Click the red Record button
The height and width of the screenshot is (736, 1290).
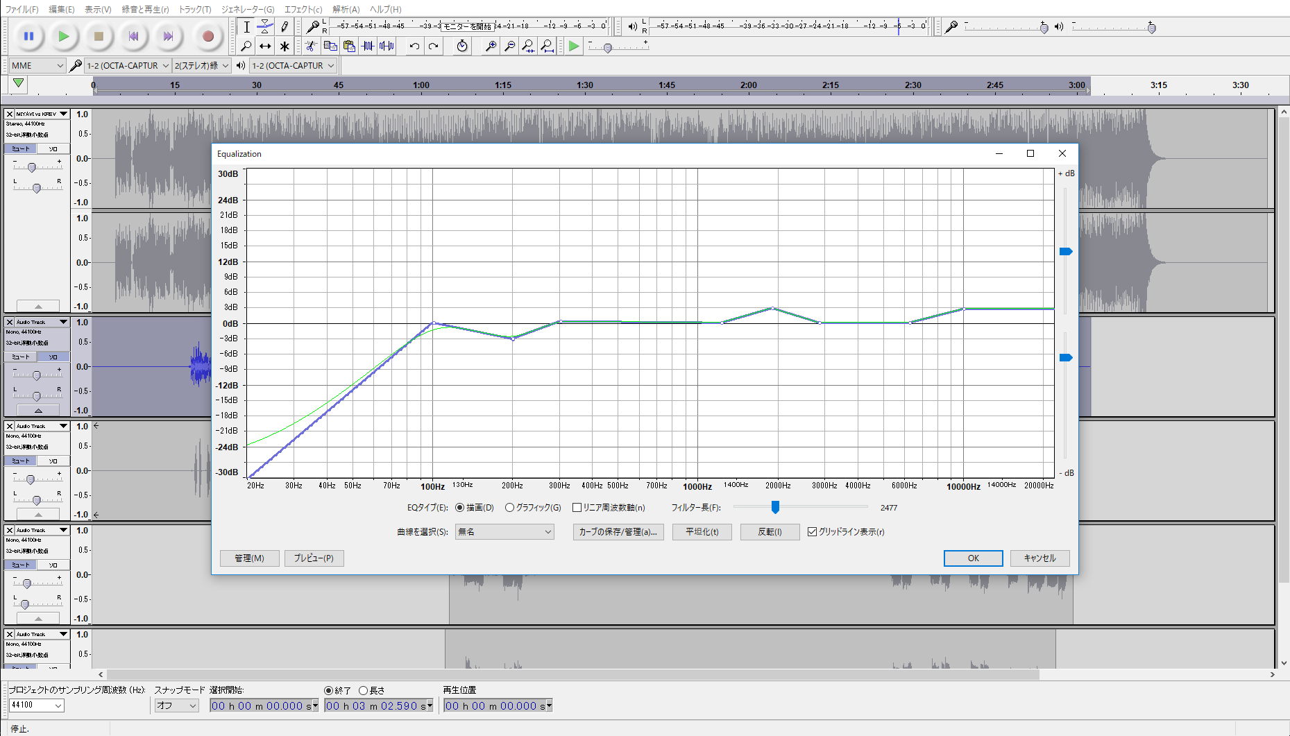pyautogui.click(x=207, y=36)
